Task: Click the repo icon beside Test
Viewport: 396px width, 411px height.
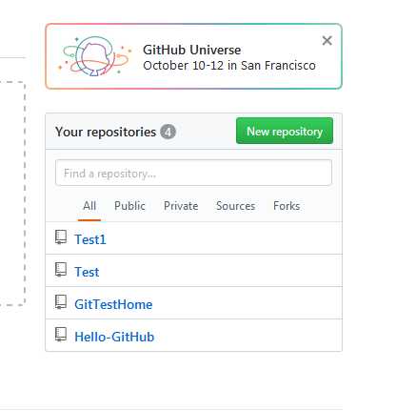Action: pyautogui.click(x=61, y=270)
